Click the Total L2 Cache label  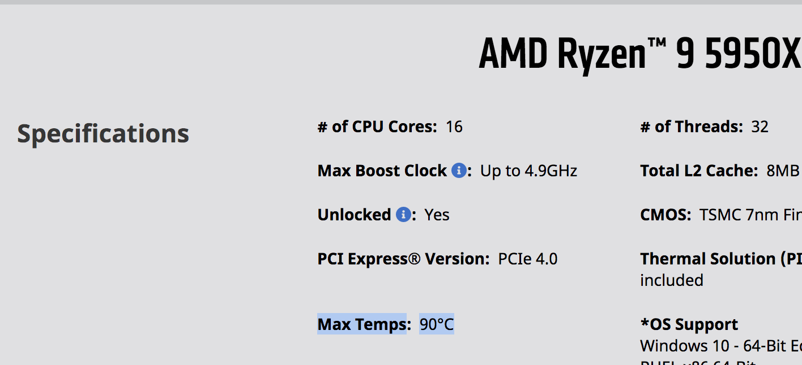pos(699,170)
